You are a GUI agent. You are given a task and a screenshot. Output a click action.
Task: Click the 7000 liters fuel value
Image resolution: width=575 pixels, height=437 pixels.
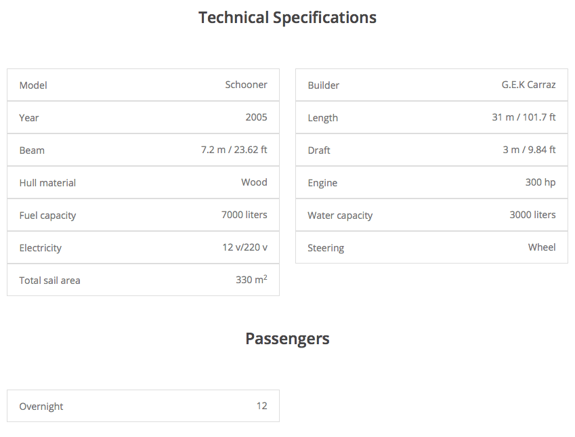click(x=244, y=215)
